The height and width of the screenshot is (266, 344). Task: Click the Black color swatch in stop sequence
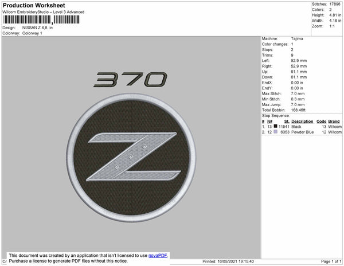276,126
